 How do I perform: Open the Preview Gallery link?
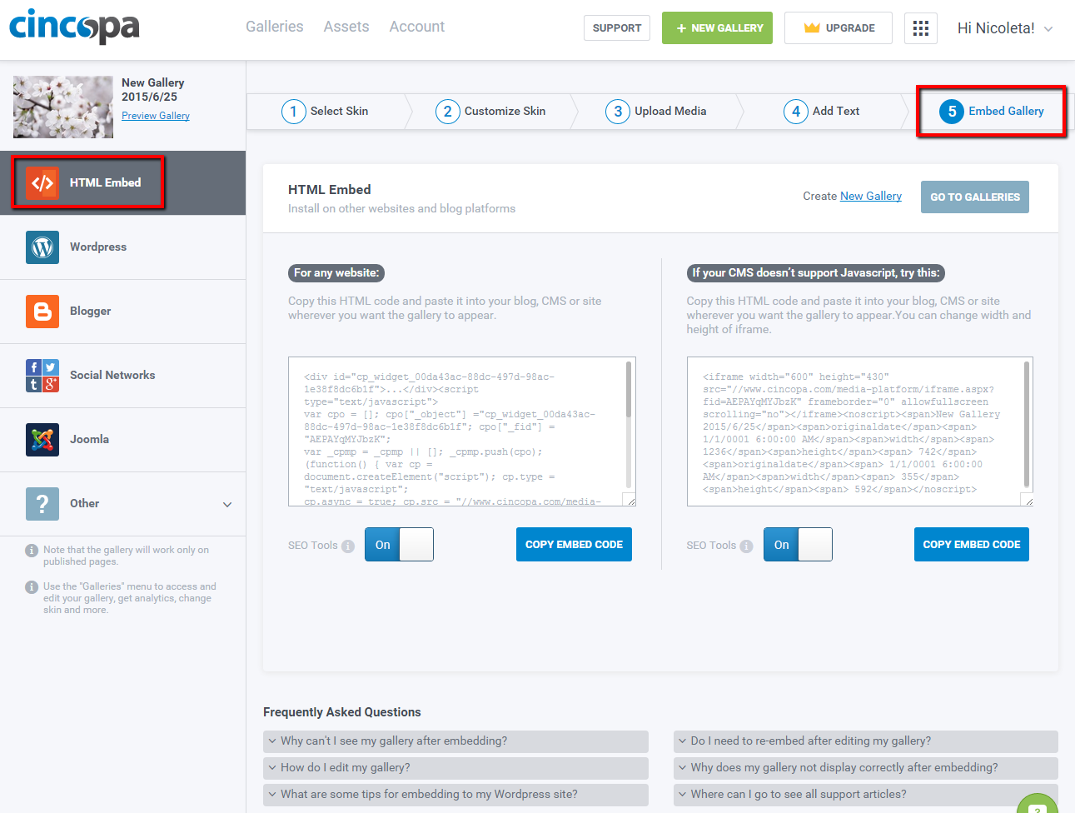[156, 116]
